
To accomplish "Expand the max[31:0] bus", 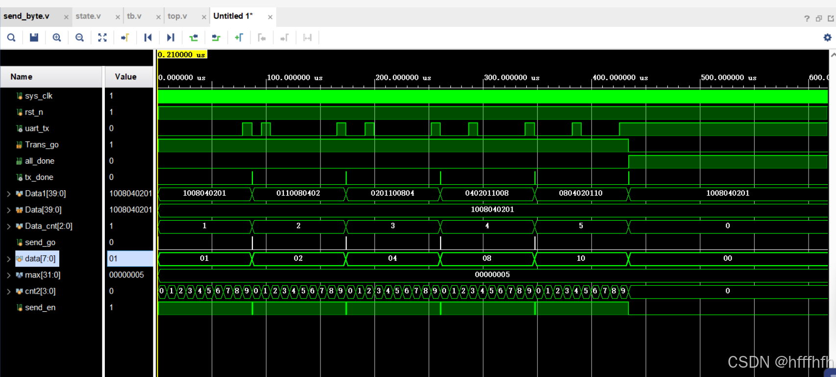I will click(8, 276).
